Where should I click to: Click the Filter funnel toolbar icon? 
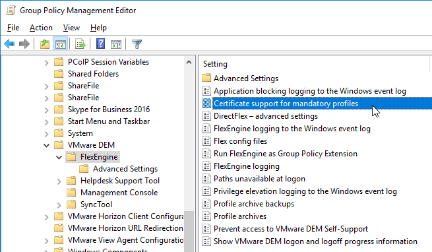coord(137,44)
